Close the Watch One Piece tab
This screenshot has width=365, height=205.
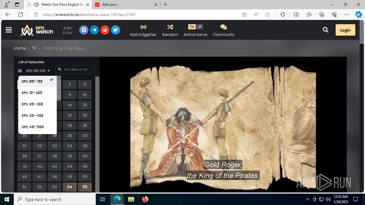[87, 5]
